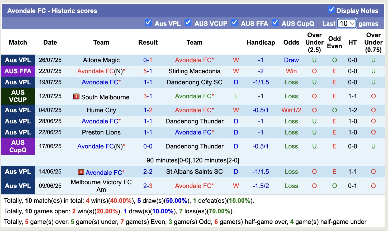Open the Dandenong Thunder team page
Viewport: 388px width, 231px height.
tap(195, 121)
